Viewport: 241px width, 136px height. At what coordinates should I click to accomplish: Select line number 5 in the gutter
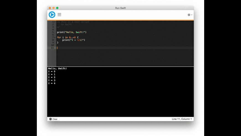coord(53,32)
